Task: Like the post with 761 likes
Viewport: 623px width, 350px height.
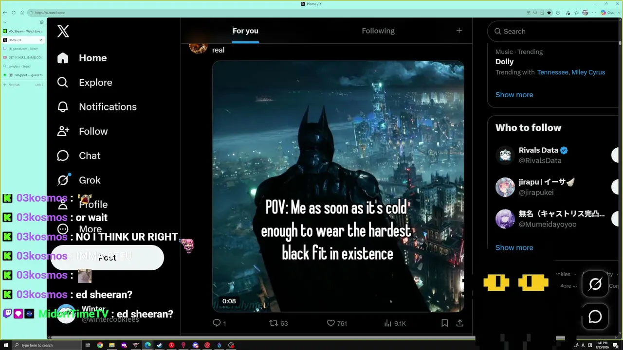Action: 337,323
